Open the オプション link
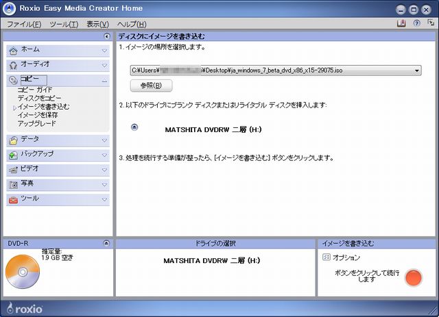The width and height of the screenshot is (439, 317). click(346, 257)
